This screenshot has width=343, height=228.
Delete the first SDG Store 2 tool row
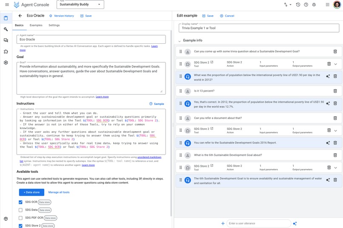point(329,64)
